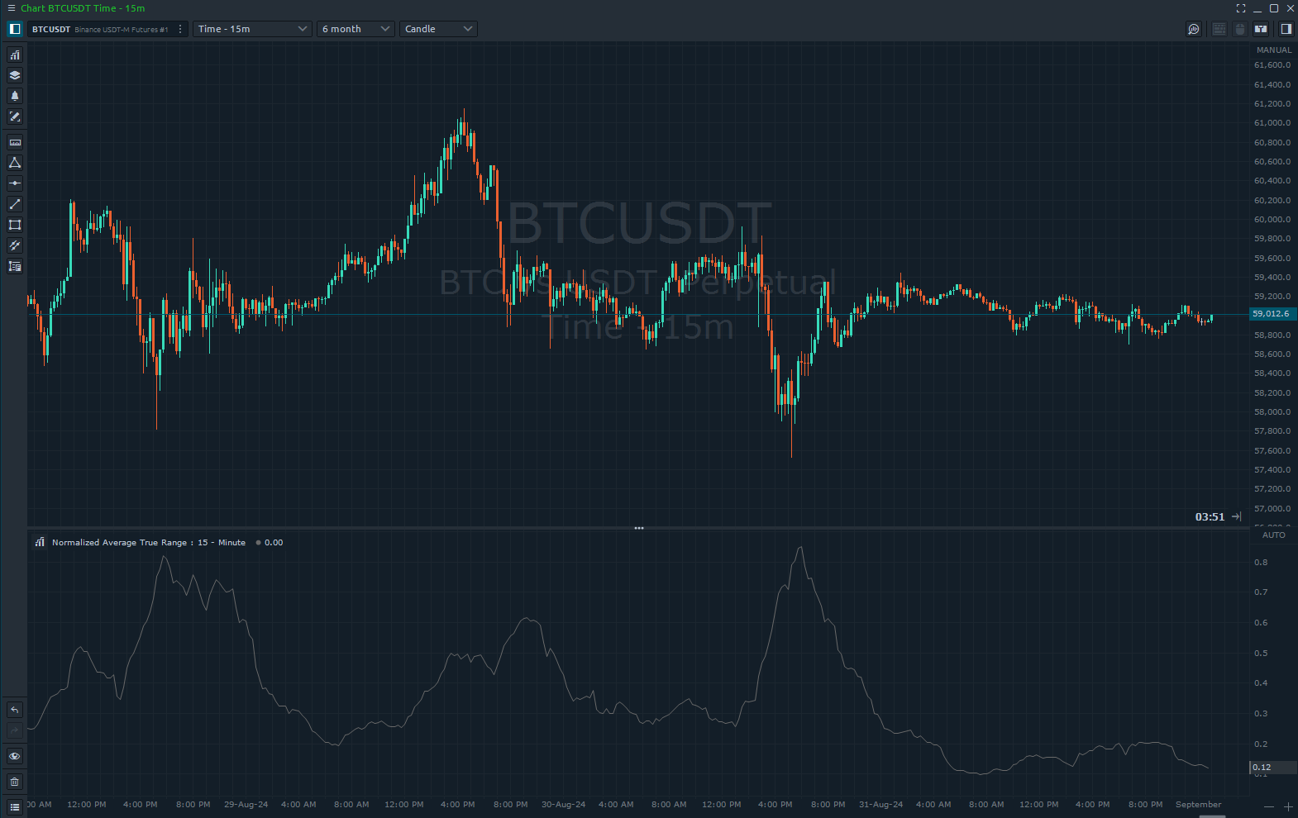
Task: Click the September label on time axis
Action: [x=1198, y=805]
